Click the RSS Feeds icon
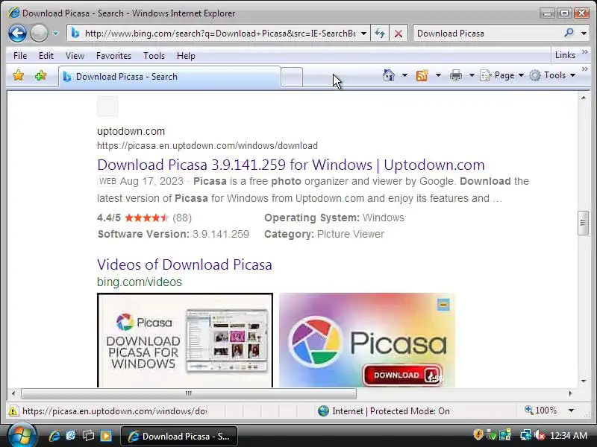 coord(422,75)
